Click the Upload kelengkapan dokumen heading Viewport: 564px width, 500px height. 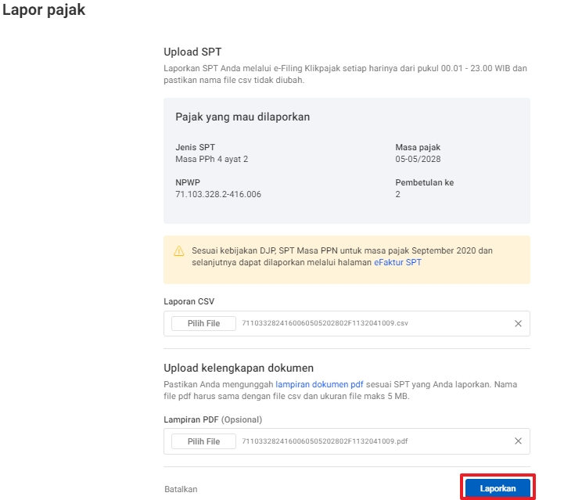(239, 368)
